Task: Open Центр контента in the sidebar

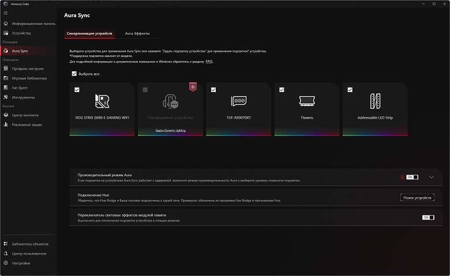Action: 25,115
